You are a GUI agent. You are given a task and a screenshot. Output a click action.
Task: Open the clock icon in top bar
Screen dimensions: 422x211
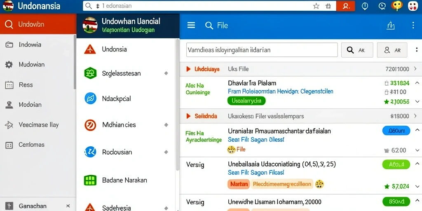[365, 6]
